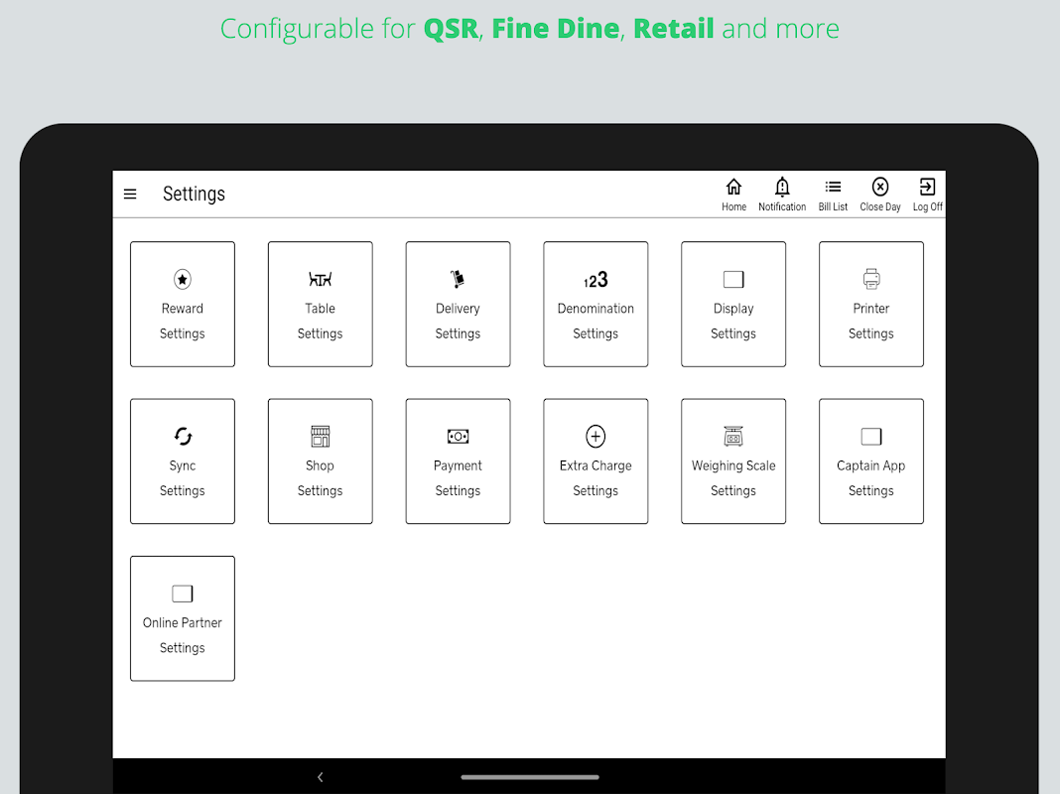This screenshot has width=1060, height=794.
Task: Tap the Android back arrow
Action: (x=321, y=777)
